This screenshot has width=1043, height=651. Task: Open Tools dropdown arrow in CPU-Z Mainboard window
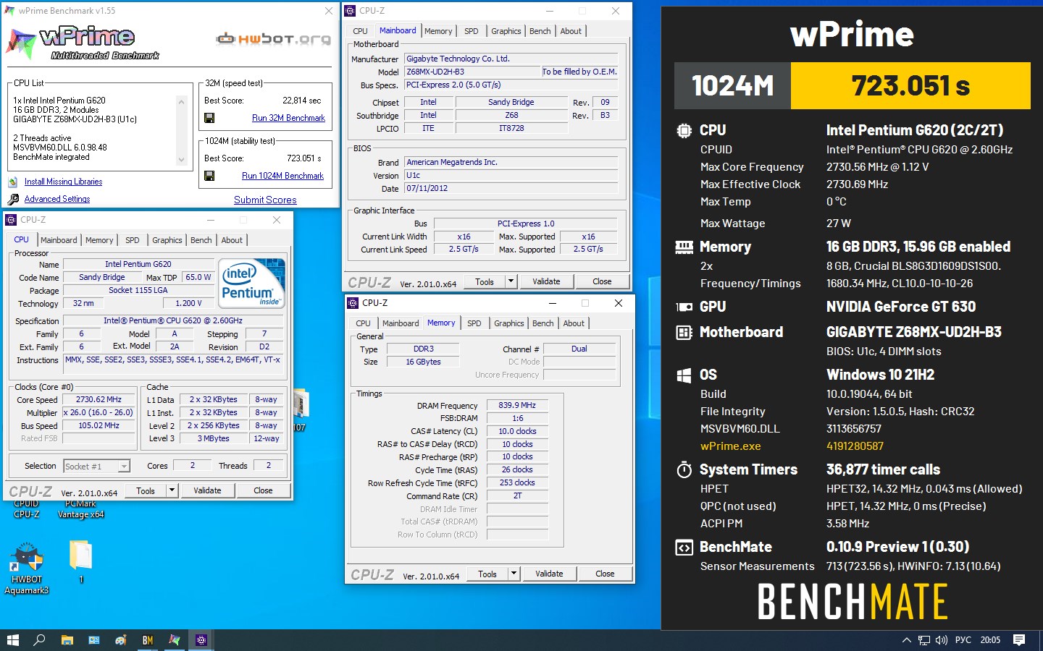coord(511,282)
